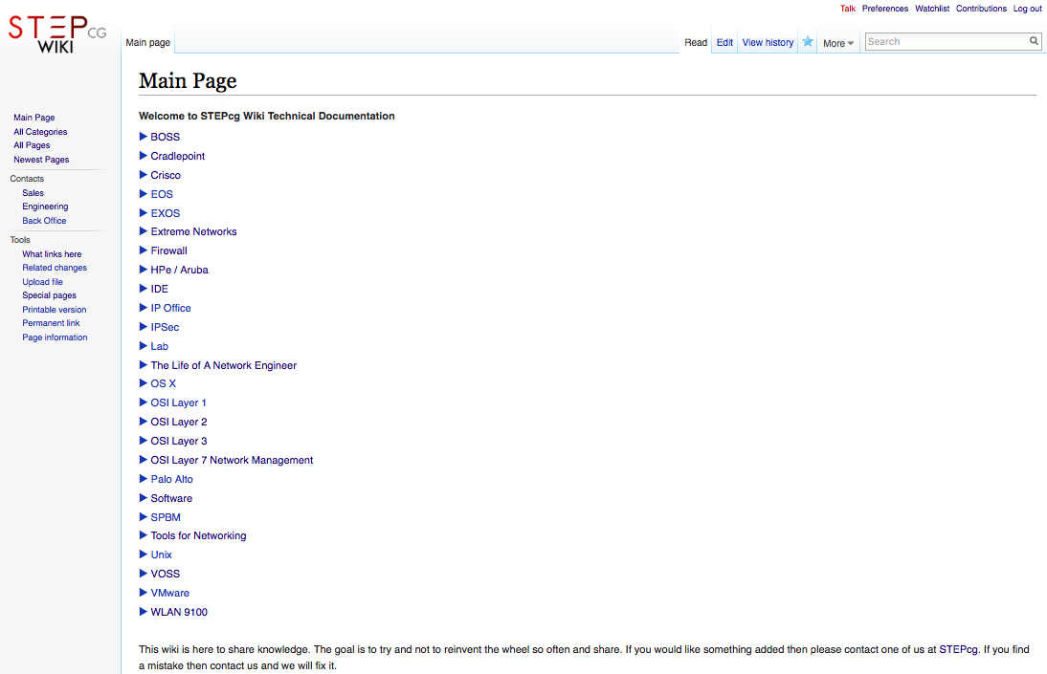Image resolution: width=1047 pixels, height=674 pixels.
Task: Expand the Crisco category triangle
Action: coord(143,175)
